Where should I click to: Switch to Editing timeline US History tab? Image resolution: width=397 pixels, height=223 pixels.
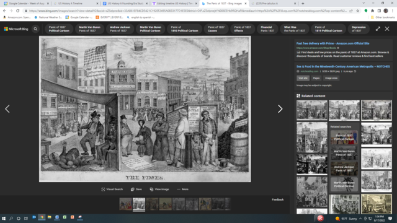(174, 4)
